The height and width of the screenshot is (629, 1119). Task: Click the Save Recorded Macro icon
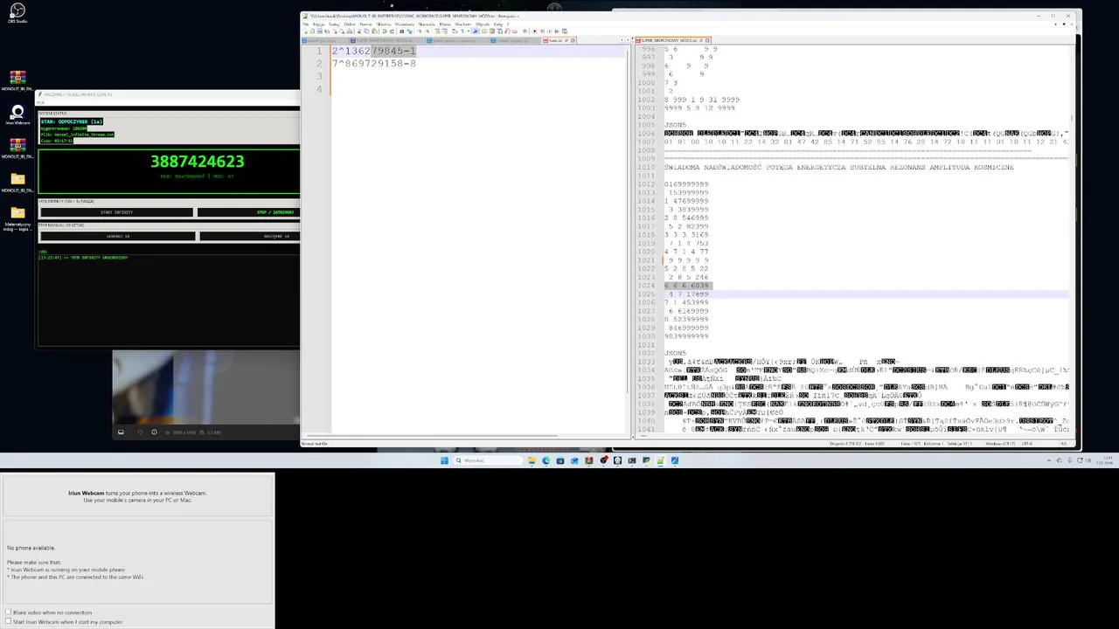coord(565,31)
